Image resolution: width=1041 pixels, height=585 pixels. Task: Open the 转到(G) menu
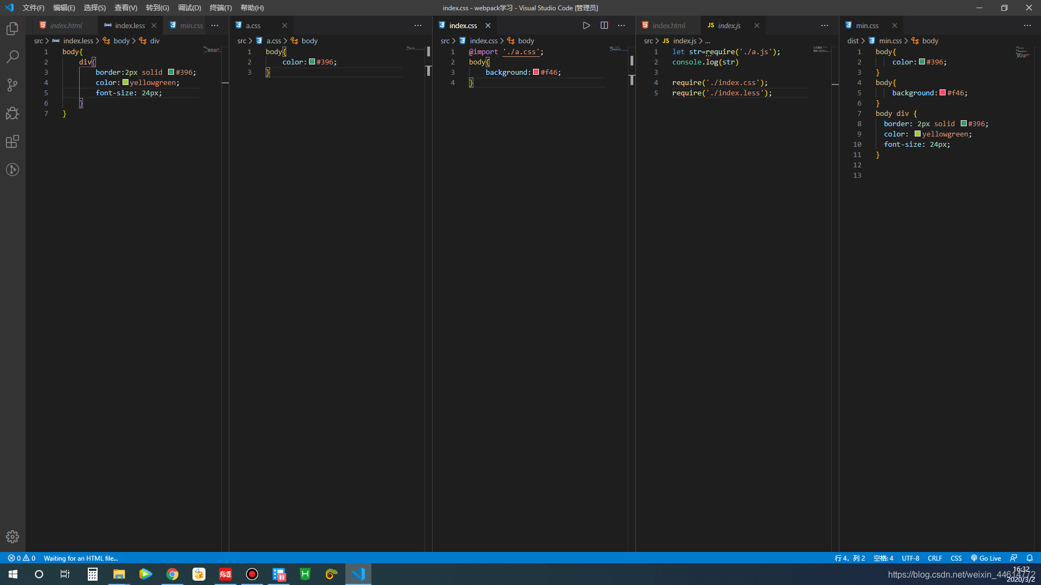157,8
